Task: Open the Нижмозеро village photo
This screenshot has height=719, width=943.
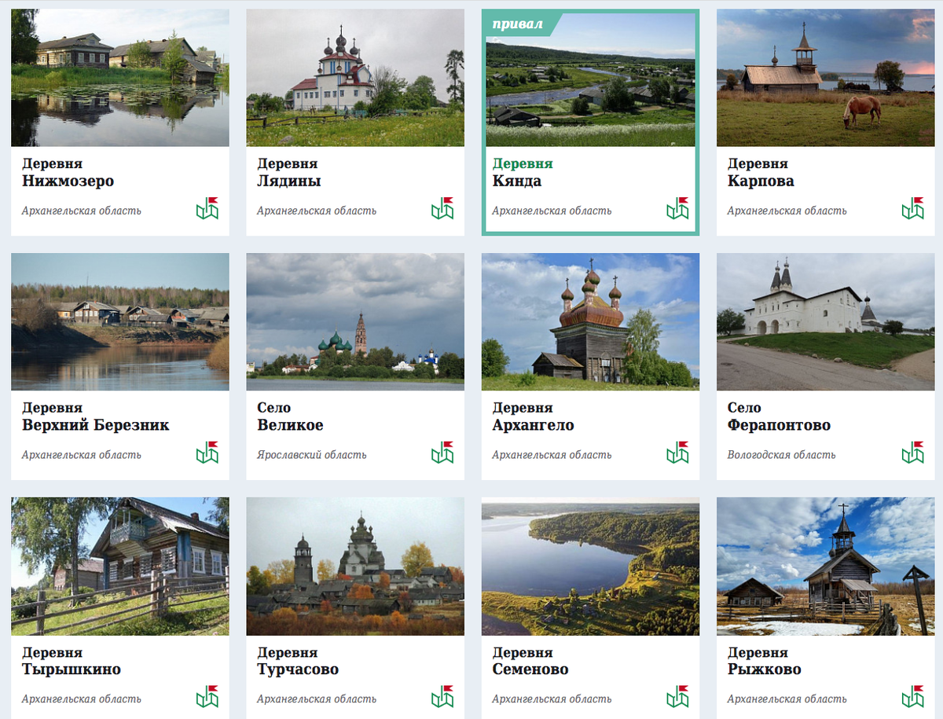Action: 120,78
